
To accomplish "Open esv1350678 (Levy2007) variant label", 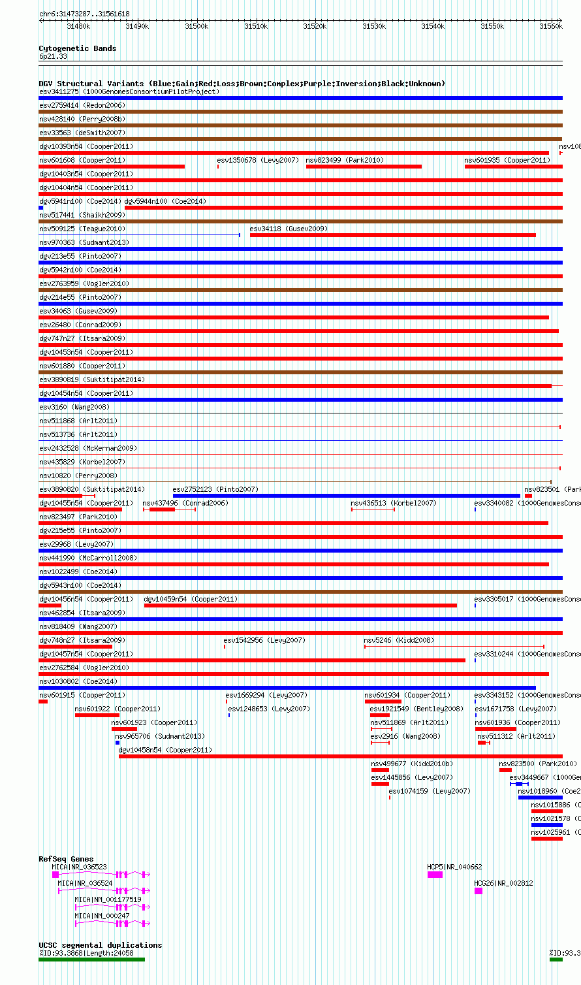I will point(258,160).
